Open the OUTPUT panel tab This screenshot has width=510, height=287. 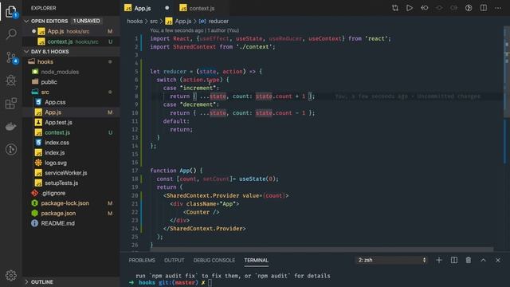[x=174, y=261]
